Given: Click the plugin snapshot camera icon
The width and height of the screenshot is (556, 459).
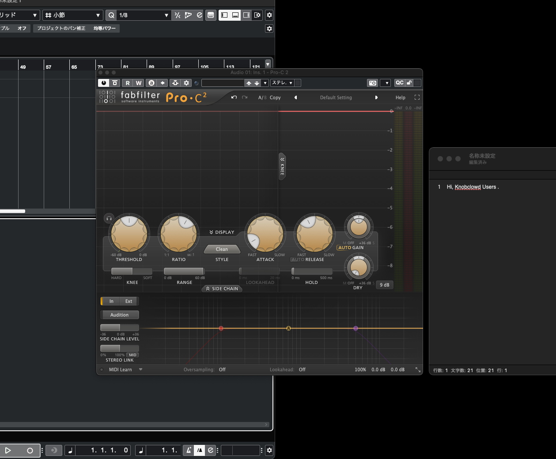Looking at the screenshot, I should pyautogui.click(x=373, y=83).
